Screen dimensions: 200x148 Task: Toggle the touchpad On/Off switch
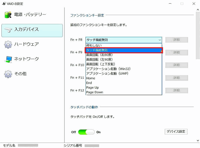[86, 132]
